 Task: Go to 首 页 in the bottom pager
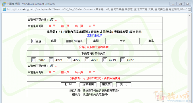pos(52,72)
